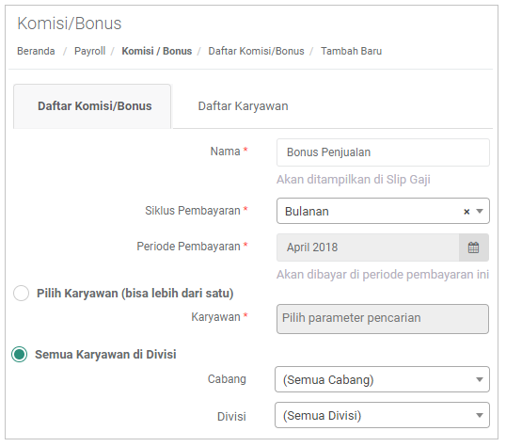This screenshot has height=447, width=506.
Task: Click the Karyawan Pilih parameter pencarian field
Action: click(x=383, y=319)
